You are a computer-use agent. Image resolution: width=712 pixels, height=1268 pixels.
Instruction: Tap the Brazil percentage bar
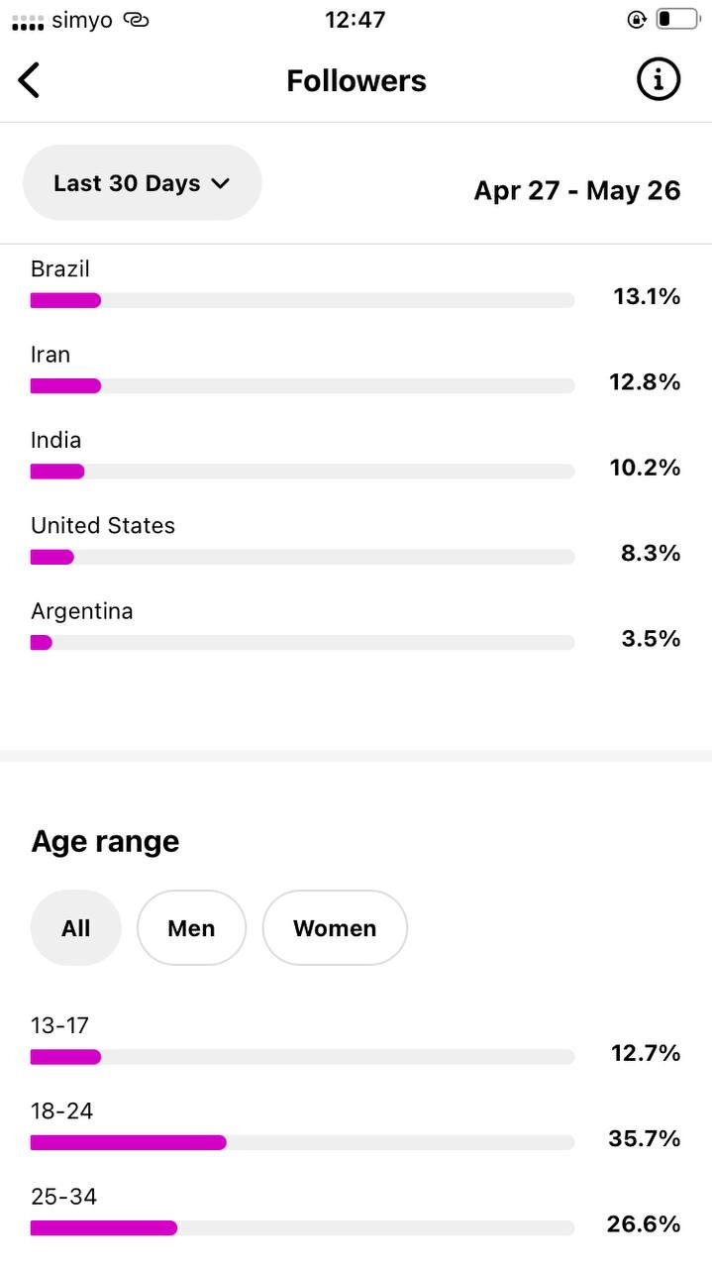point(302,300)
